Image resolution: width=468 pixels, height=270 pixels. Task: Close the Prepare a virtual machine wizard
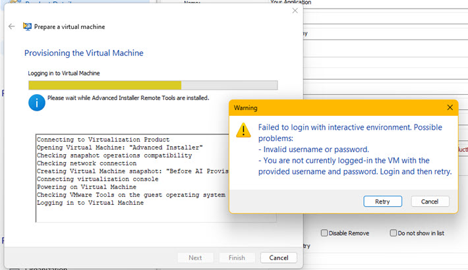[295, 10]
